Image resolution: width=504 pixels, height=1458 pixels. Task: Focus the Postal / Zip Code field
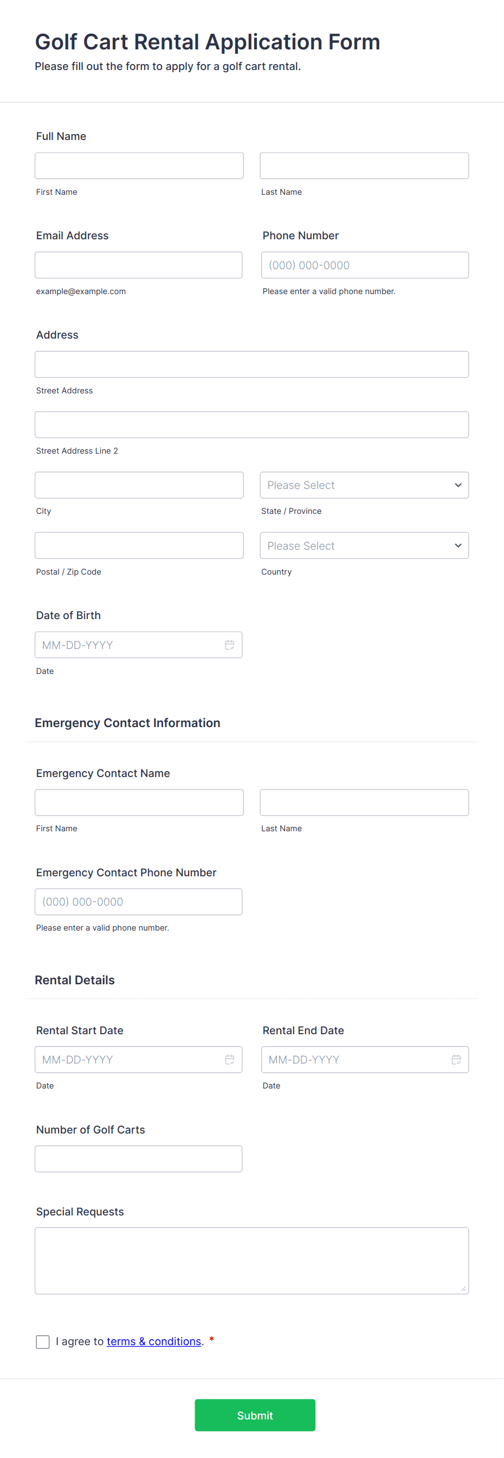click(139, 546)
